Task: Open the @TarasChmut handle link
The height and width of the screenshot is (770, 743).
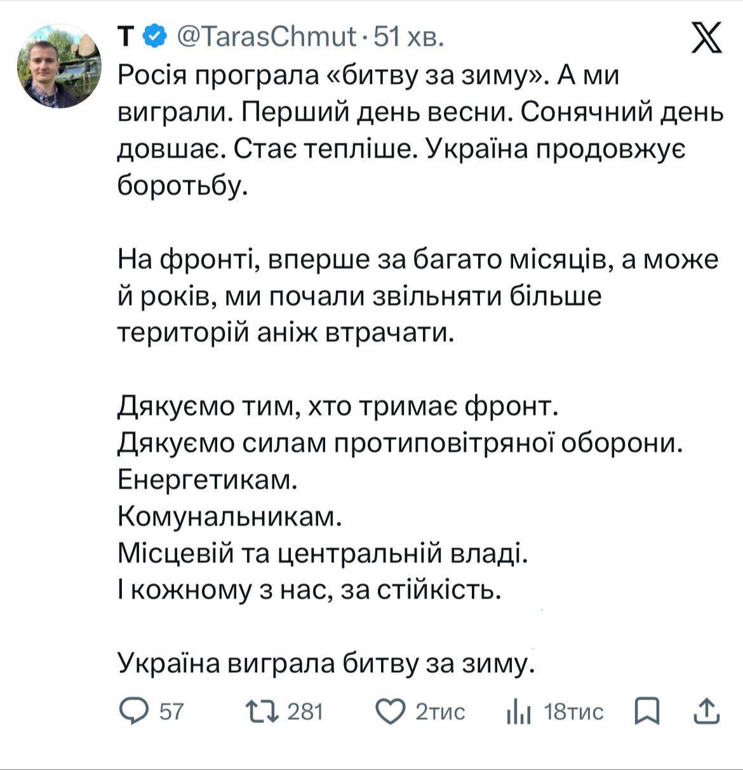Action: click(x=265, y=37)
